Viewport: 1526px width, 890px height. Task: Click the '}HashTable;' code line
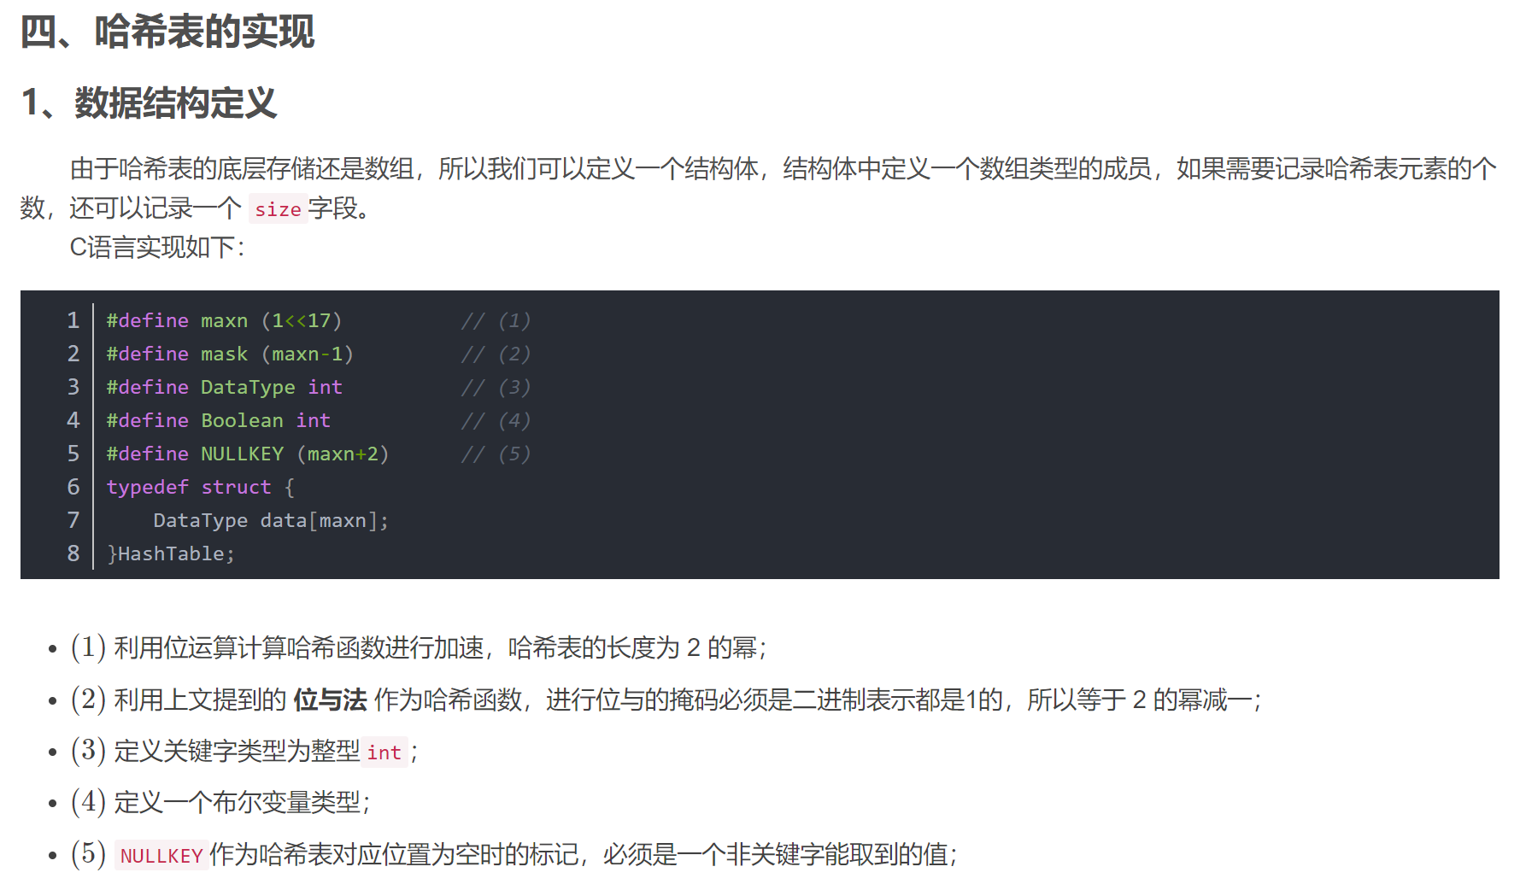[x=171, y=553]
